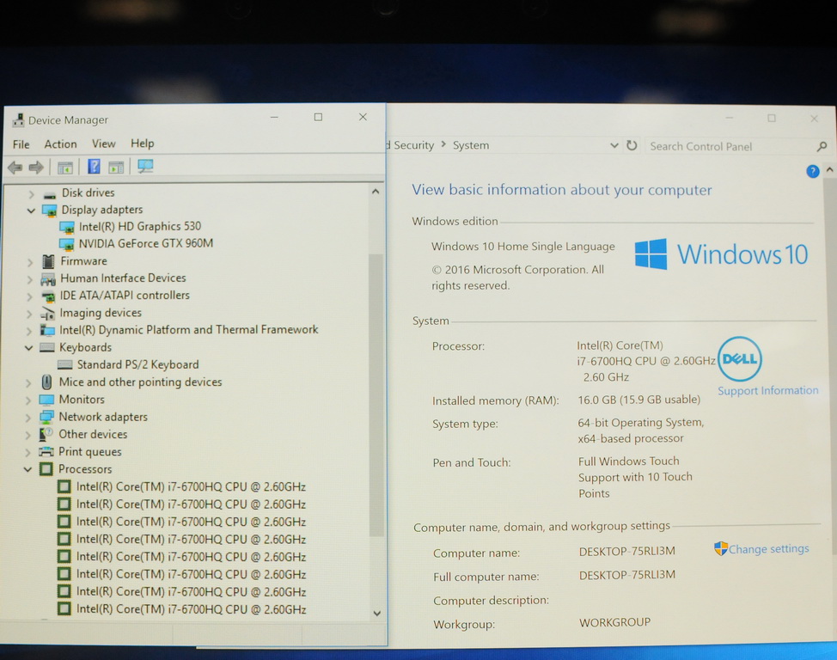Select the first i7-6700HQ processor entry
The image size is (837, 660).
(191, 487)
